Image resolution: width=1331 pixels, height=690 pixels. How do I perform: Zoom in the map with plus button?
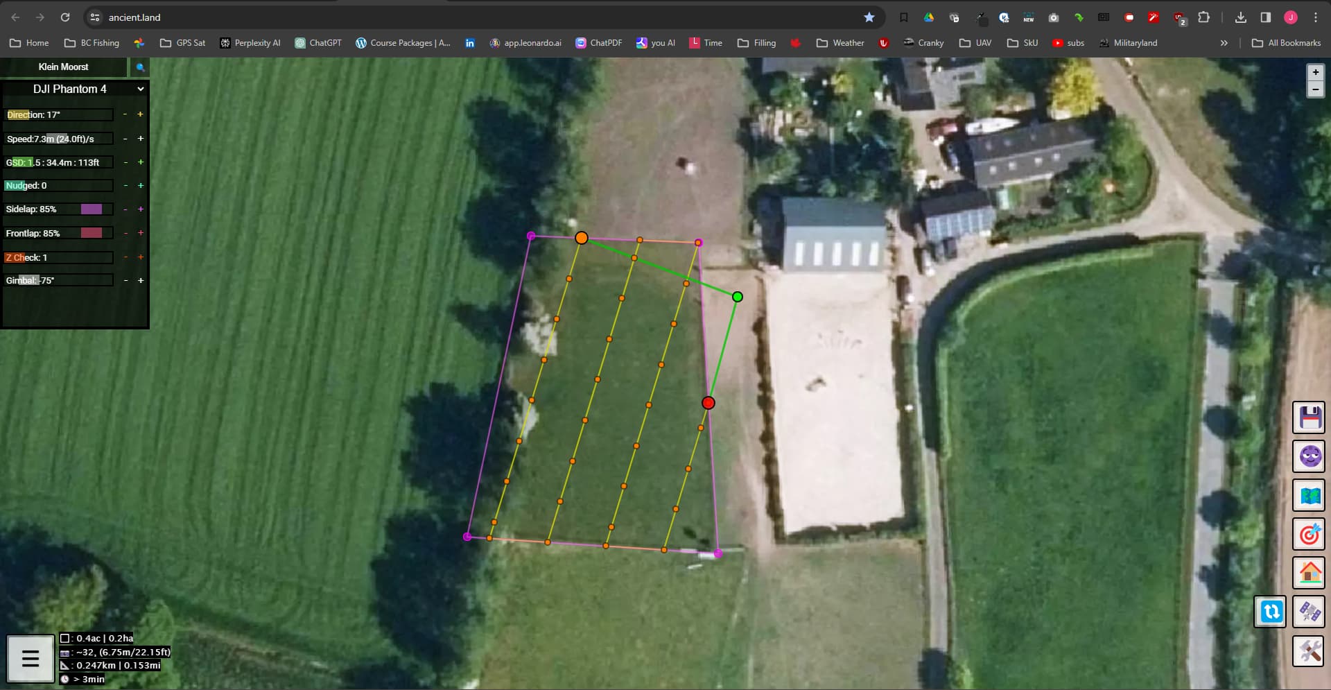(x=1315, y=72)
